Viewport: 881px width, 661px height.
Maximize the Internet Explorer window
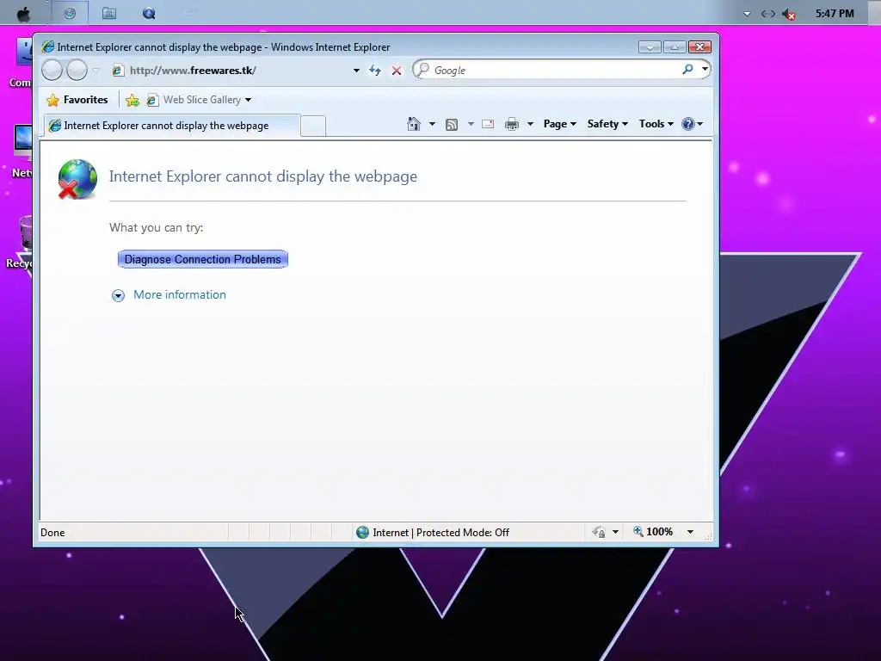coord(675,47)
